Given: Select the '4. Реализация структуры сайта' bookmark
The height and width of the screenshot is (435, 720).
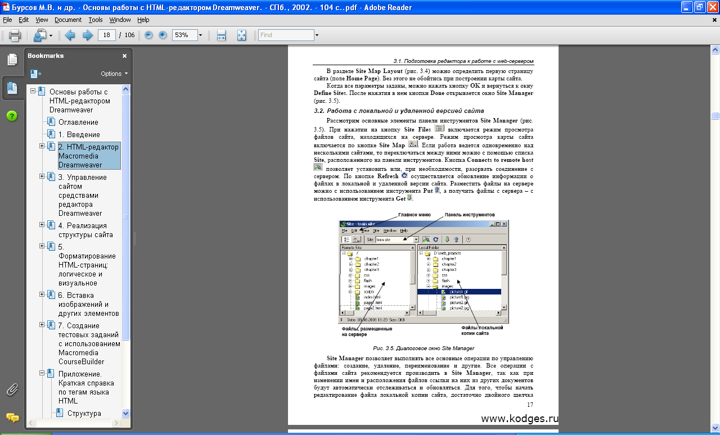Looking at the screenshot, I should point(85,230).
